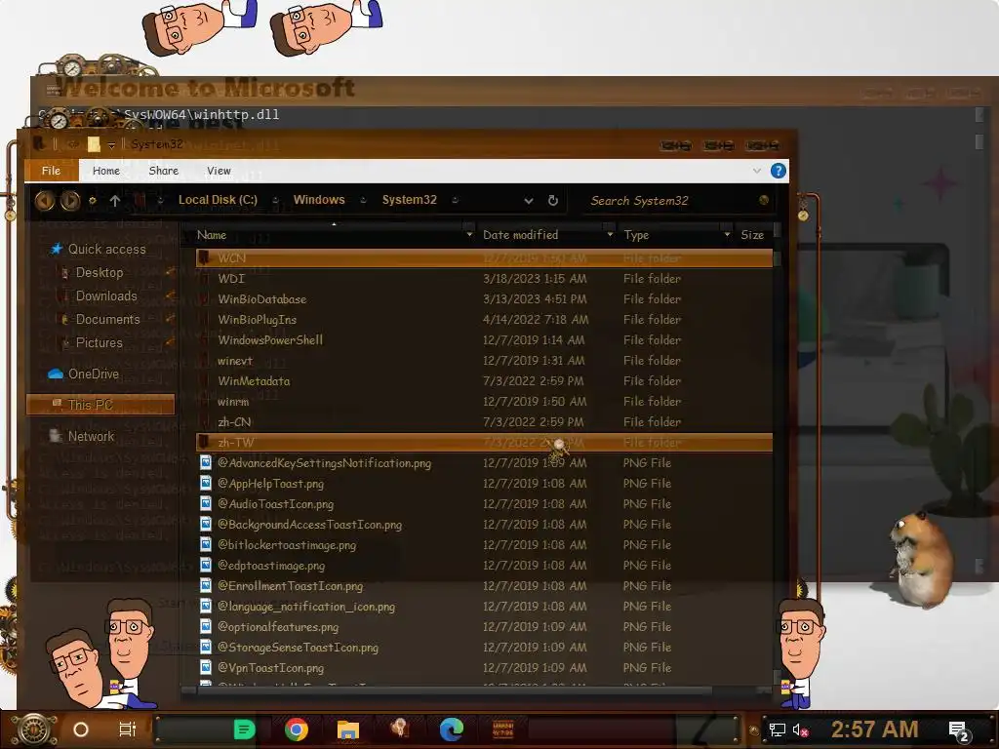
Task: Click System32 breadcrumb in address bar
Action: 409,200
